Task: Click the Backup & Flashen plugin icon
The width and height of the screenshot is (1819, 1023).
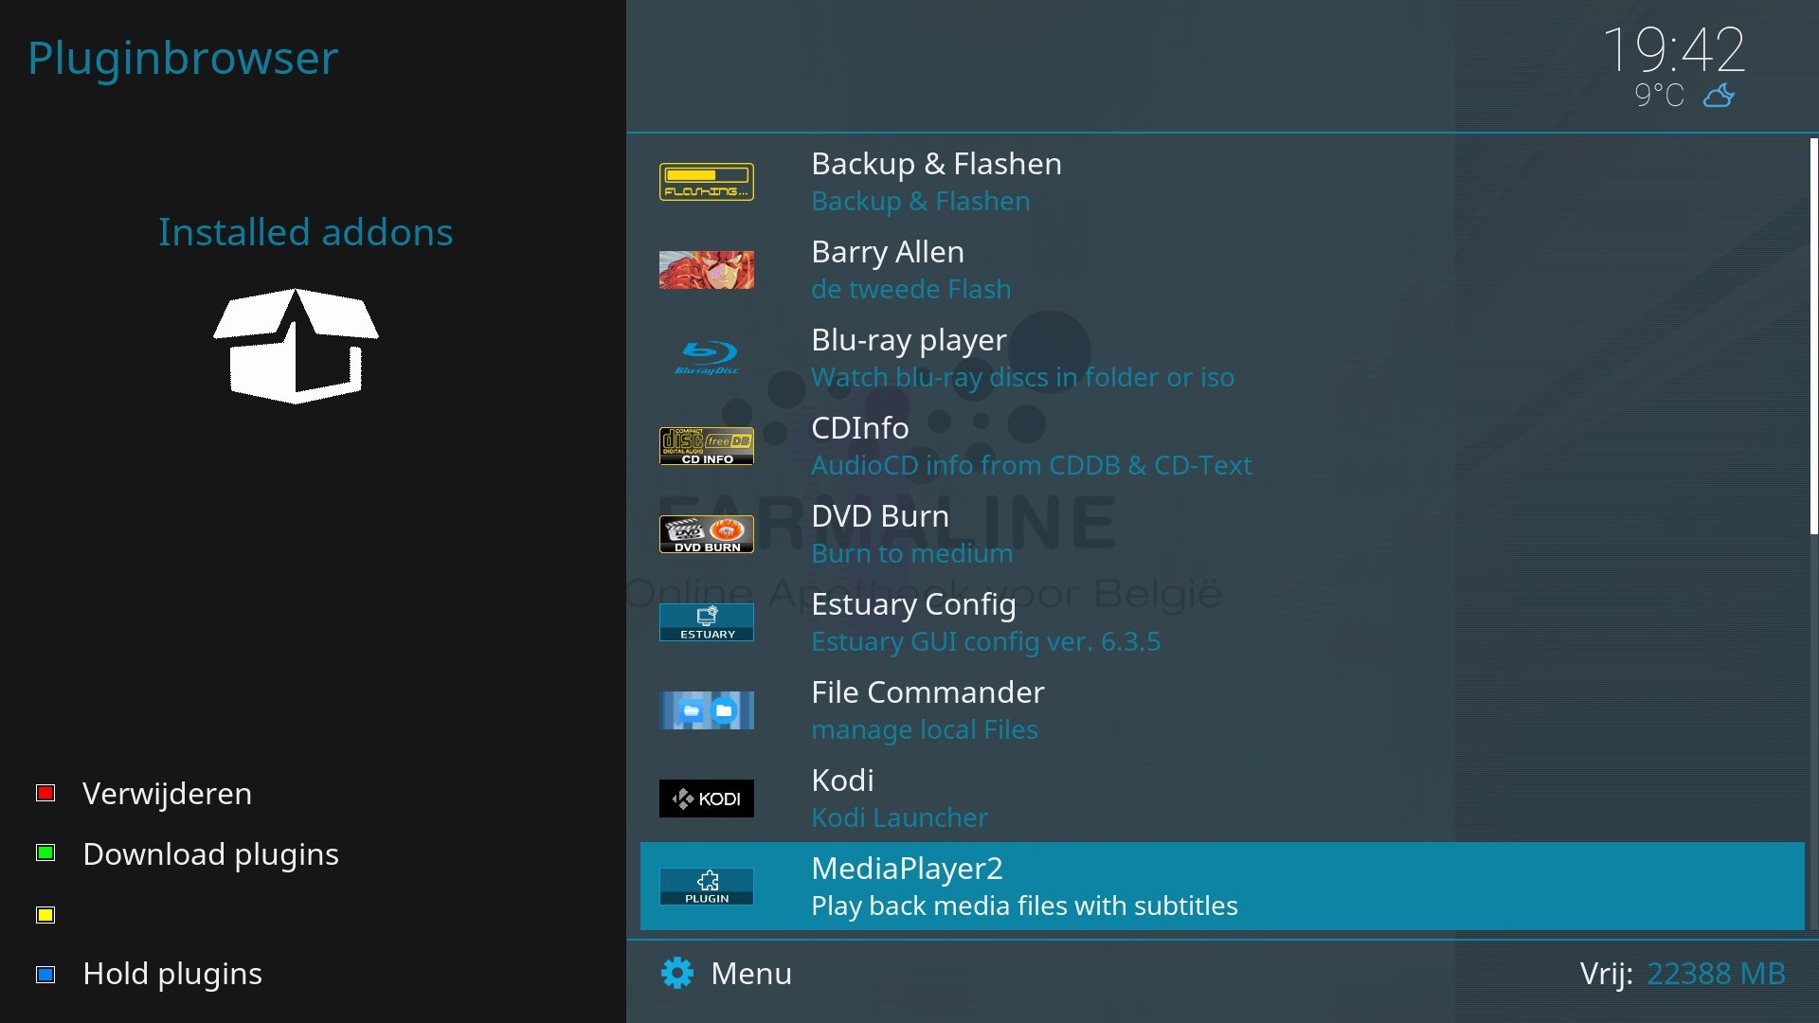Action: click(707, 182)
